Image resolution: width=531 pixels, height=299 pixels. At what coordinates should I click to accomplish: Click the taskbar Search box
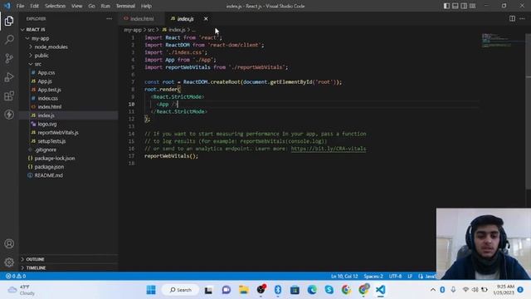(x=180, y=290)
